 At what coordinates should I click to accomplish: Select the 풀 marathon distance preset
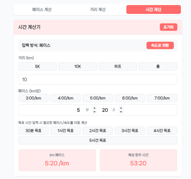[158, 66]
